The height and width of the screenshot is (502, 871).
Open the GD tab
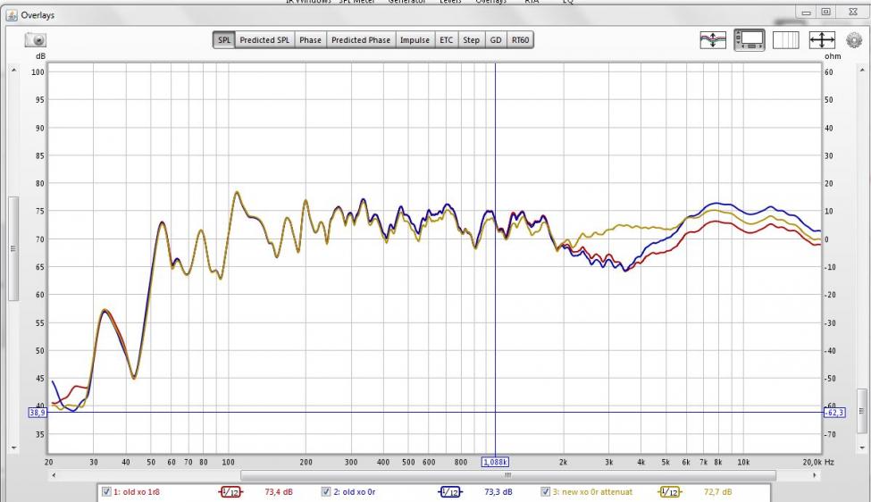pyautogui.click(x=496, y=40)
